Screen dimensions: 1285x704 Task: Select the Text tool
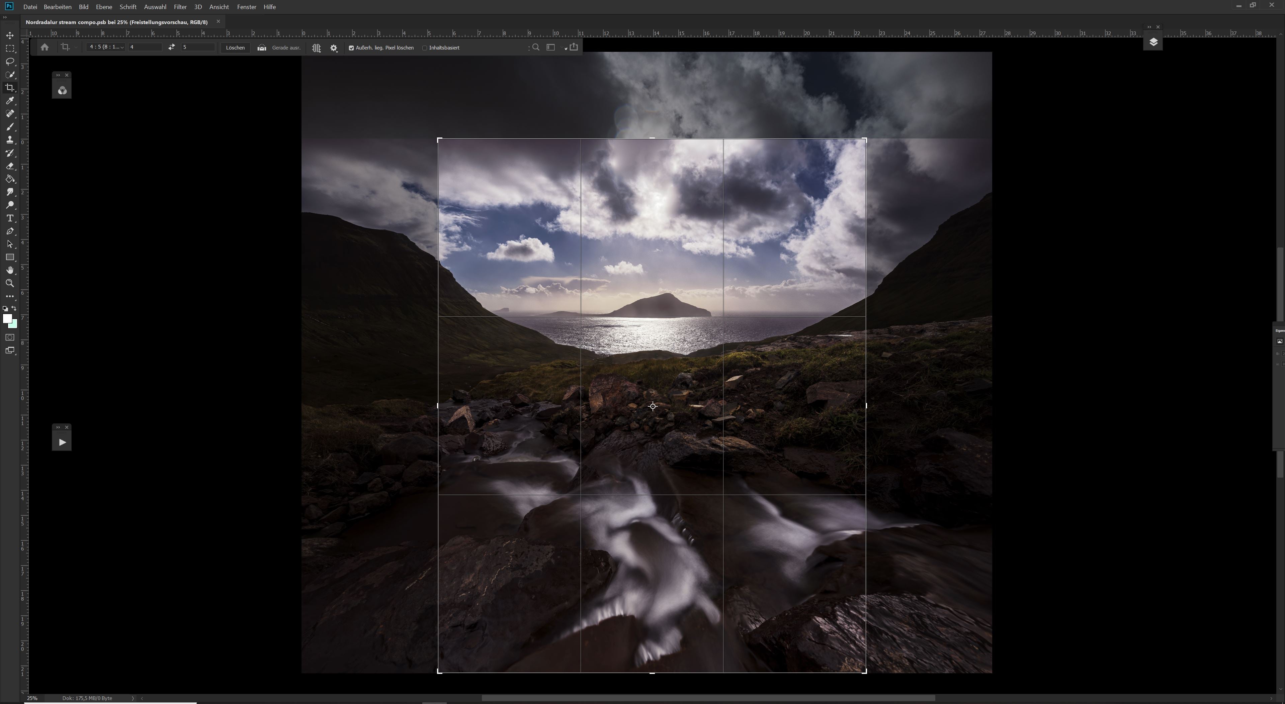click(10, 218)
